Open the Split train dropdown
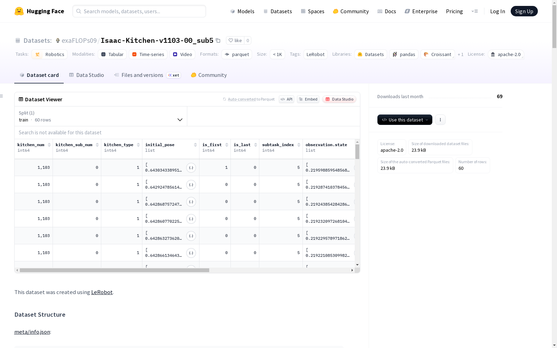Image resolution: width=557 pixels, height=348 pixels. click(x=101, y=116)
